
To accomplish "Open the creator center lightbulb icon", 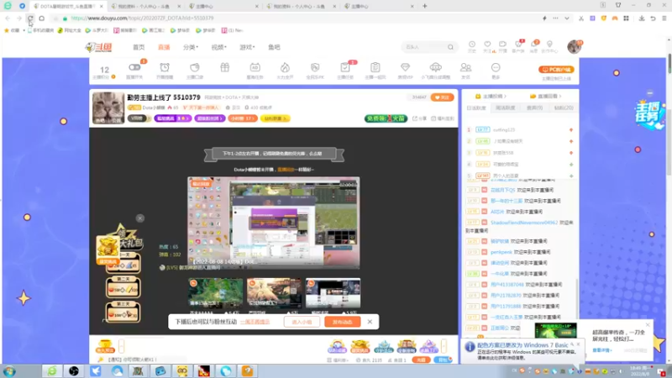I will pos(549,46).
